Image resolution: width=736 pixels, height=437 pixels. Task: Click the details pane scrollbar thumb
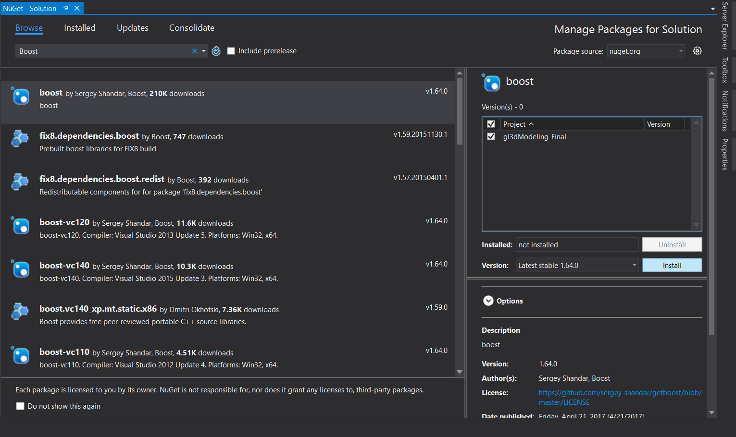[x=712, y=206]
